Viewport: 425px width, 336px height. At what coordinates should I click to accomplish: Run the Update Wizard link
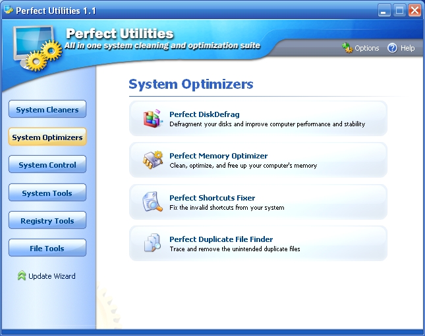pos(52,276)
